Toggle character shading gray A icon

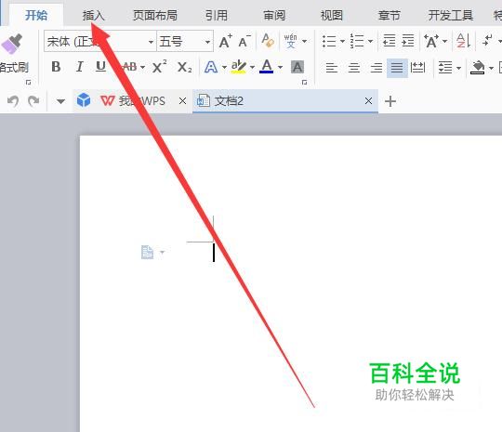(297, 67)
